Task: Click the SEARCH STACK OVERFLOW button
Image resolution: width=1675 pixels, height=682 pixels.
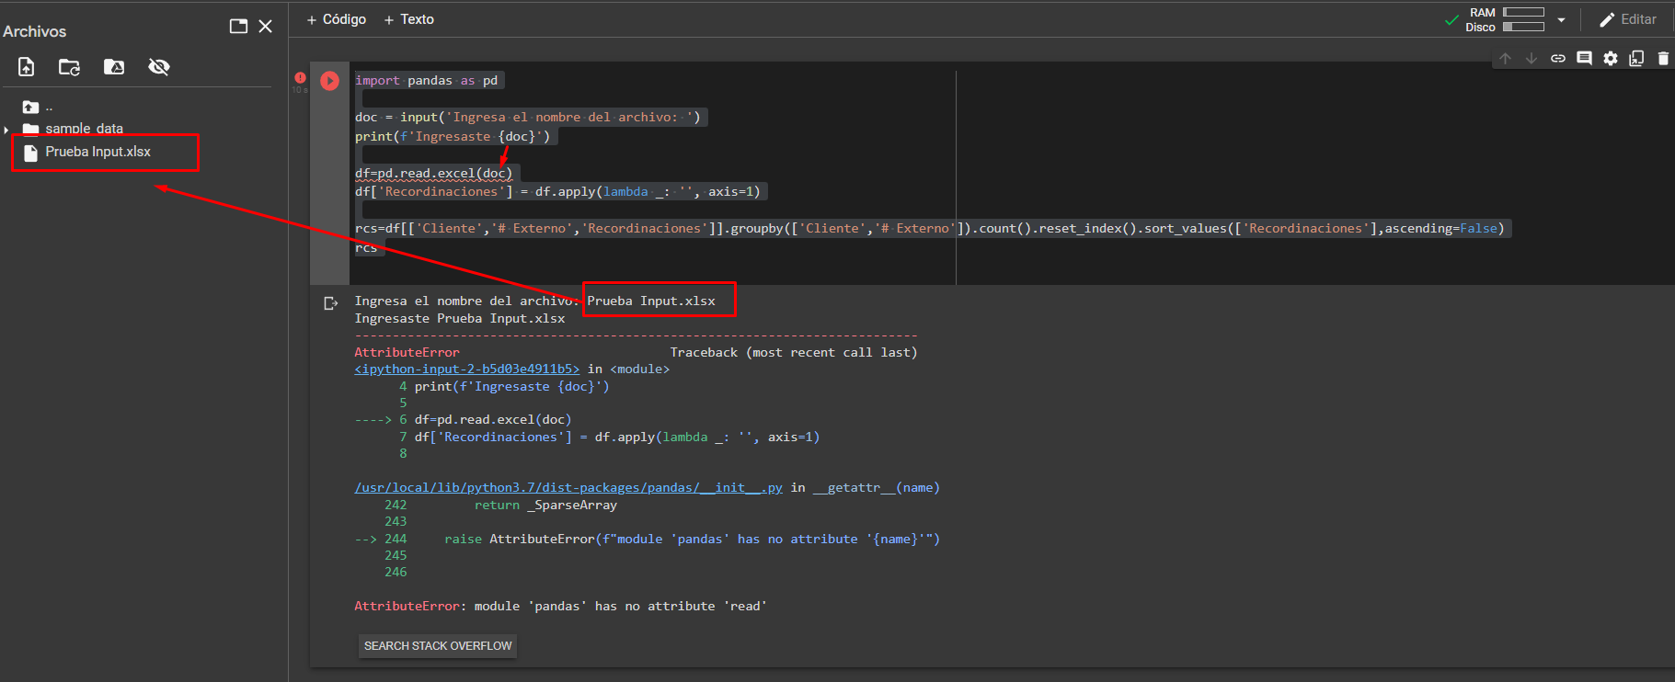Action: pyautogui.click(x=438, y=646)
